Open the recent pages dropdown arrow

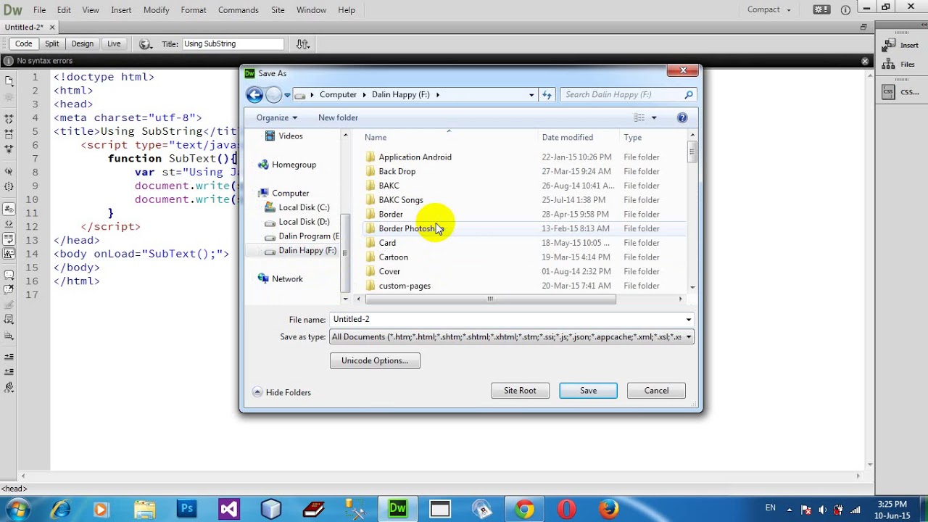click(287, 95)
